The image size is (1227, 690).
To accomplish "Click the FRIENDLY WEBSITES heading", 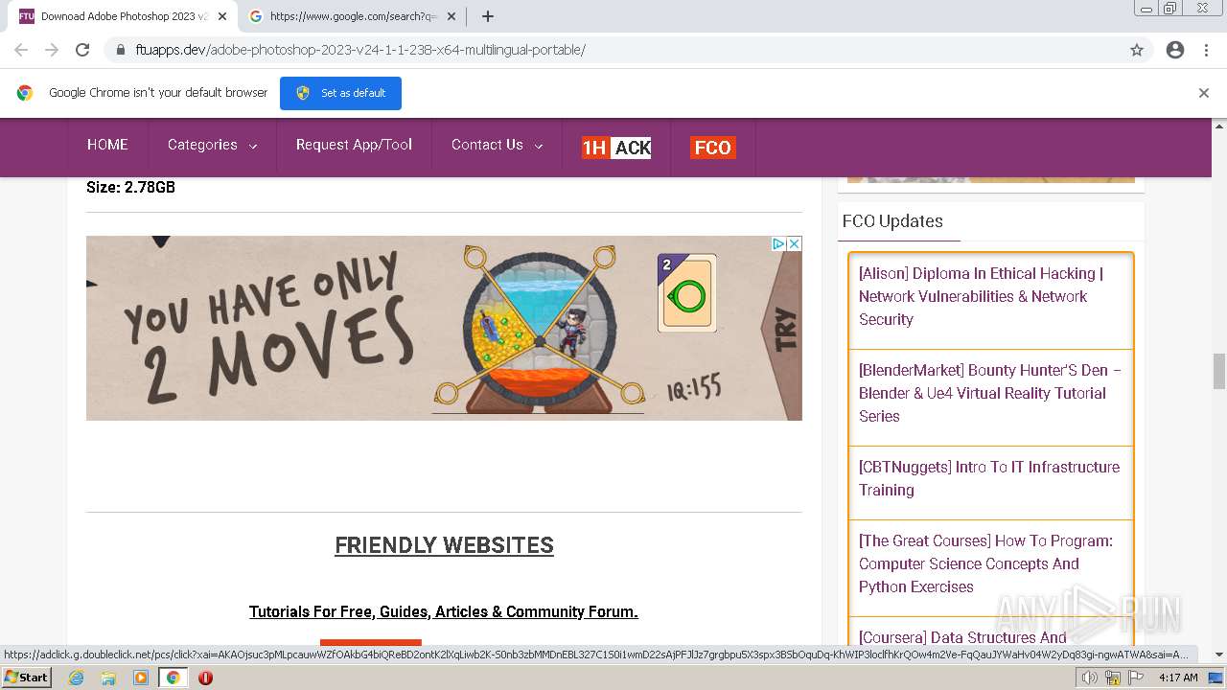I will point(444,545).
